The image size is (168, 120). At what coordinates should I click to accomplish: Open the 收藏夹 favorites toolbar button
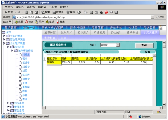pos(58,12)
